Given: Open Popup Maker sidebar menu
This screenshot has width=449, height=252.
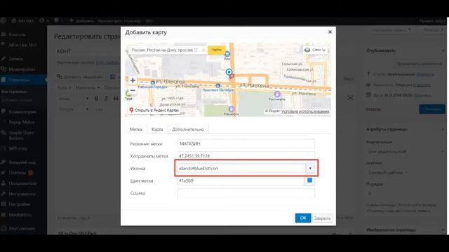Looking at the screenshot, I should tap(21, 122).
